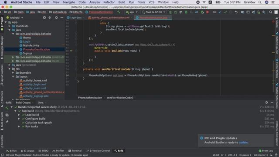Hide the Project panel with the minus icon

(62, 17)
